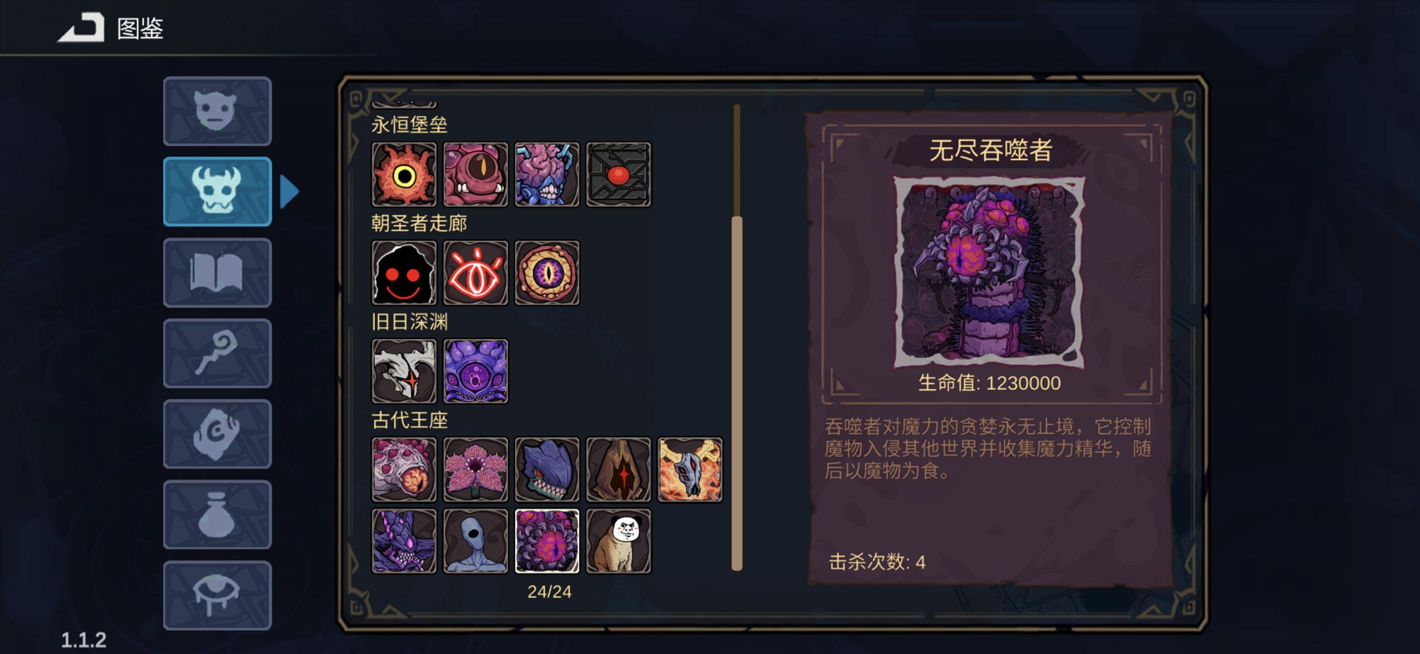Select the pink flower monster in 古代王座
This screenshot has width=1420, height=654.
pyautogui.click(x=476, y=470)
